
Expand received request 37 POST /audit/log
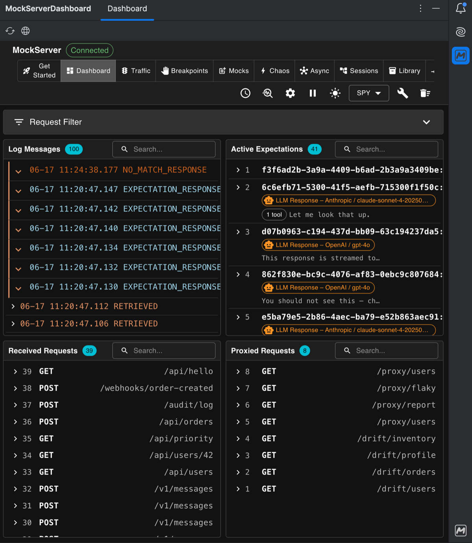15,405
